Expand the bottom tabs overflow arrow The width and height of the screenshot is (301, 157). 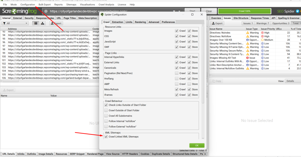(x=205, y=154)
